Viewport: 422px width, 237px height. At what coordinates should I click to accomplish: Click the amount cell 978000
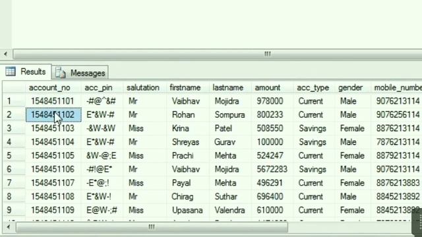[272, 101]
